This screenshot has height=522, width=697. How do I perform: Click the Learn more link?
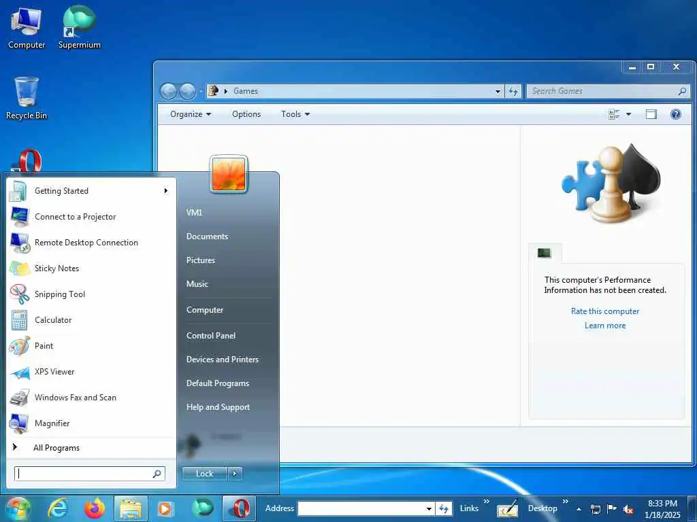(605, 326)
